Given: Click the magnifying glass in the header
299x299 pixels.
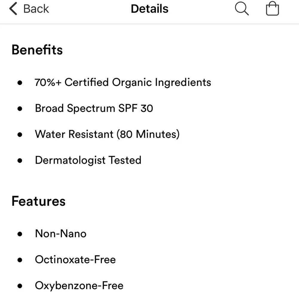Looking at the screenshot, I should click(242, 9).
